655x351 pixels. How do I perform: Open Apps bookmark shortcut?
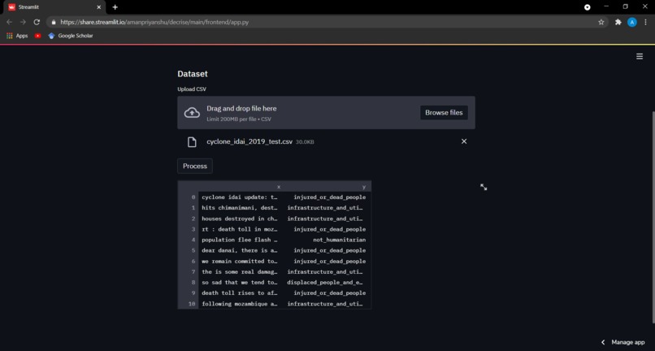(x=17, y=36)
